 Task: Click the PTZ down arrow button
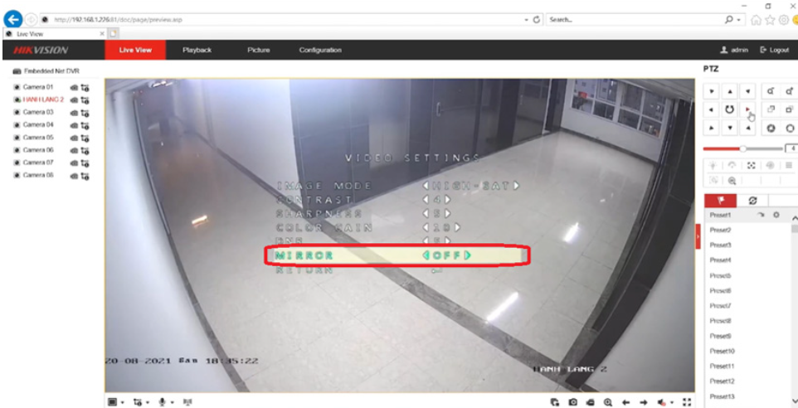tap(729, 129)
